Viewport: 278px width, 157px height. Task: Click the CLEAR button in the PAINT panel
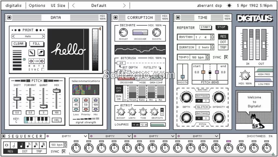[x=18, y=44]
